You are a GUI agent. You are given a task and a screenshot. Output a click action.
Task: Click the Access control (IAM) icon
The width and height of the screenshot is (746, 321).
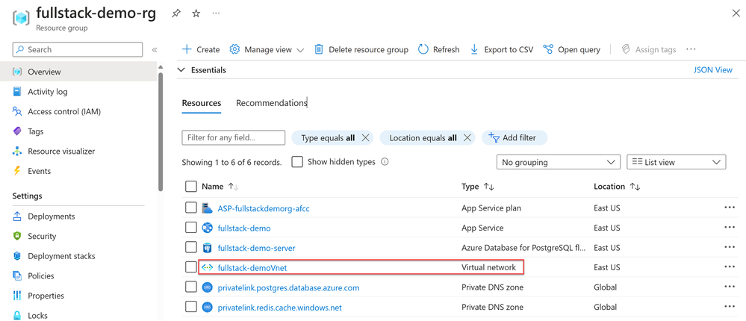18,112
